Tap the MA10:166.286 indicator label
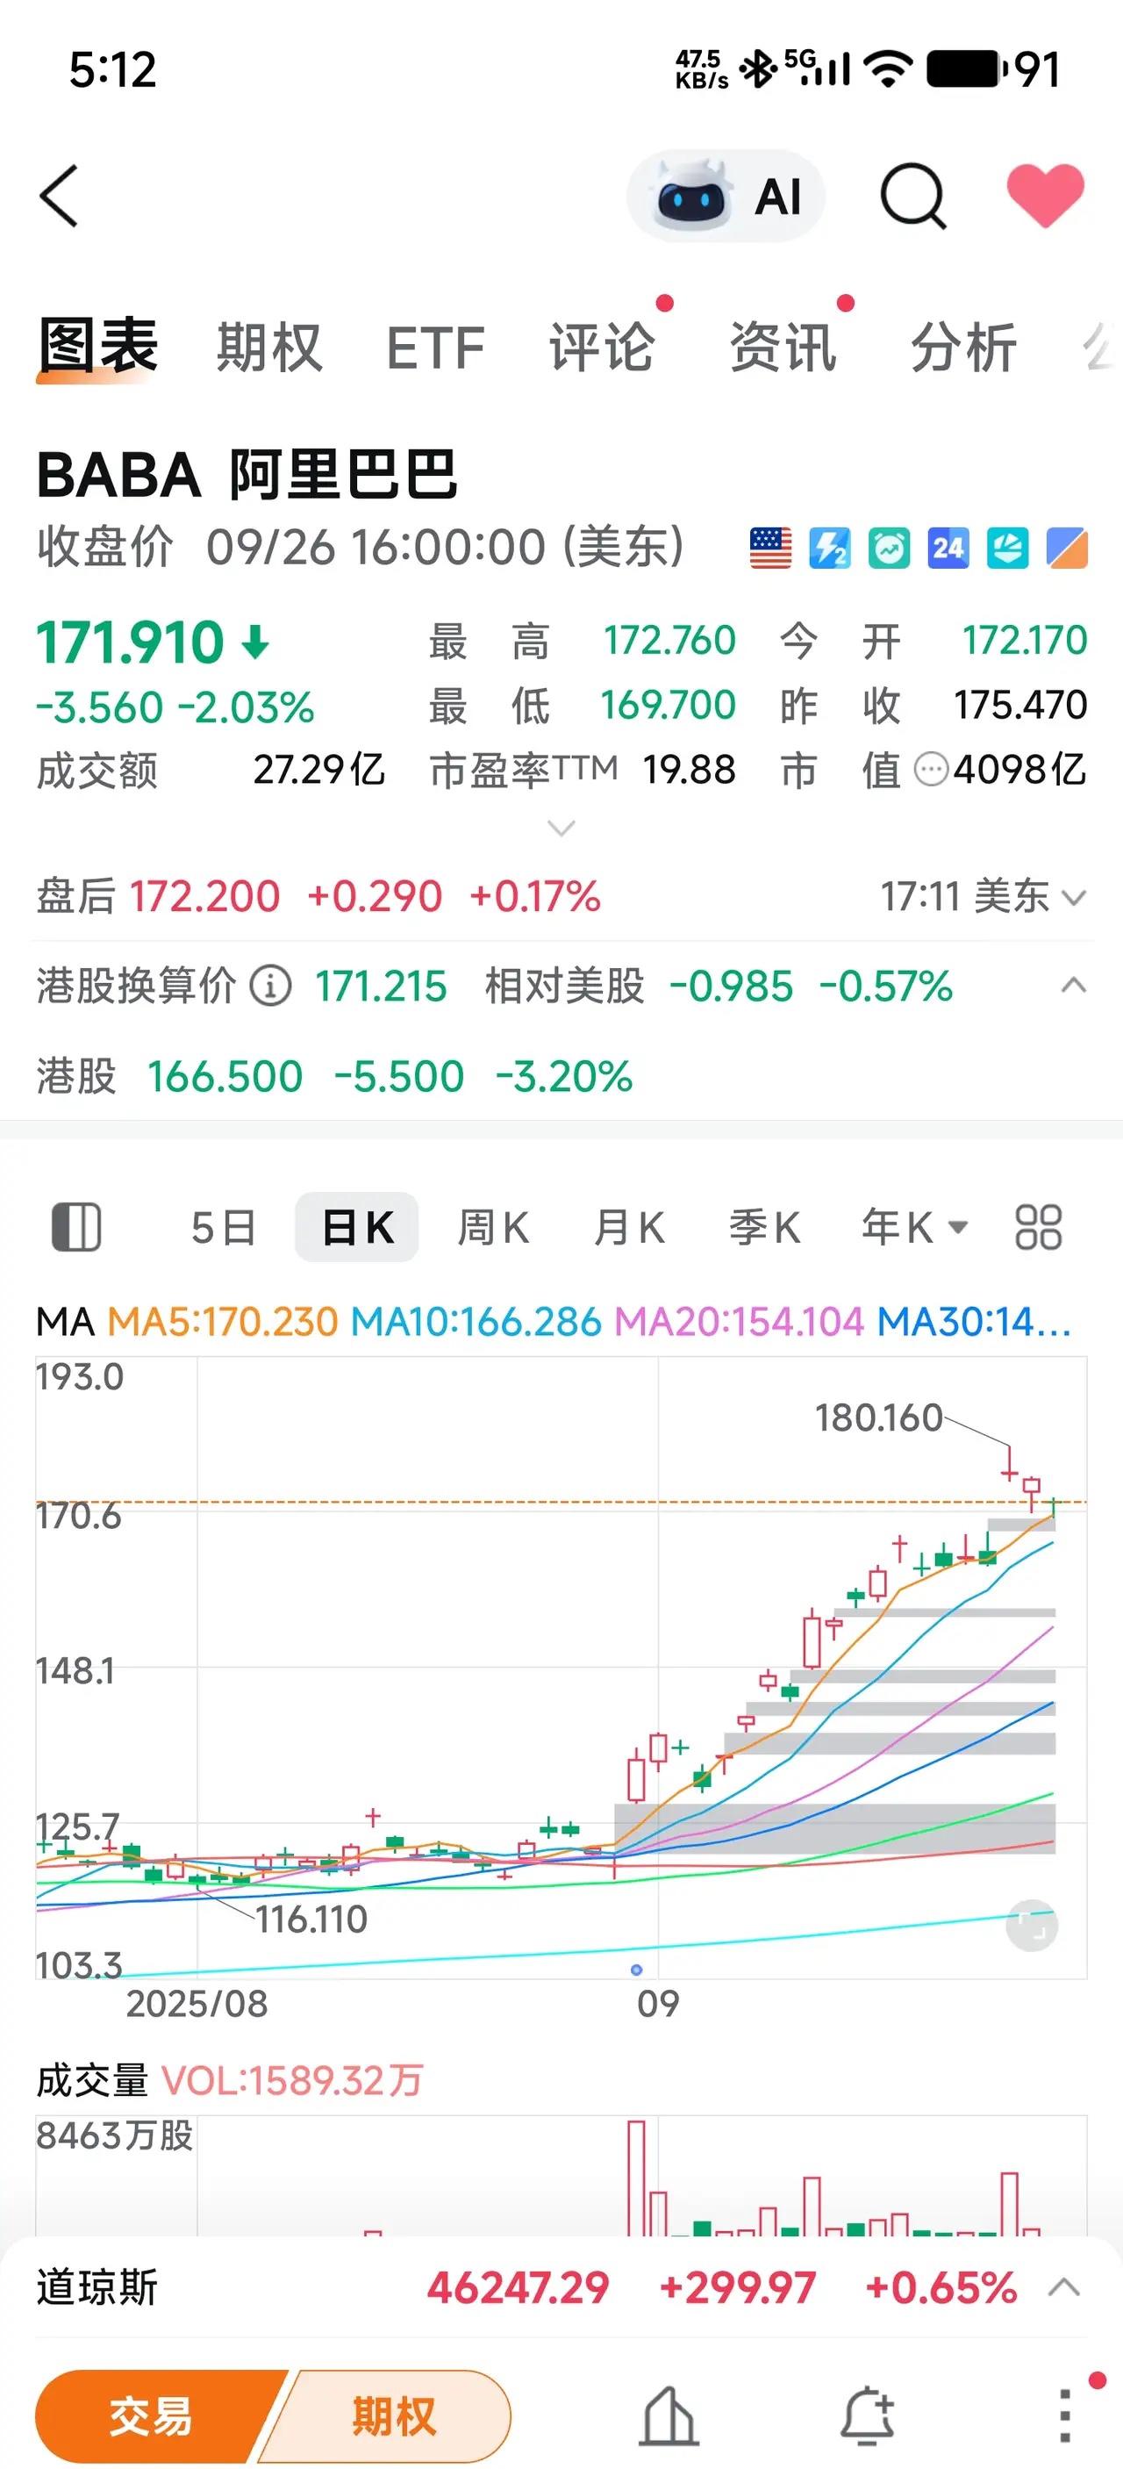This screenshot has width=1123, height=2469. tap(476, 1322)
